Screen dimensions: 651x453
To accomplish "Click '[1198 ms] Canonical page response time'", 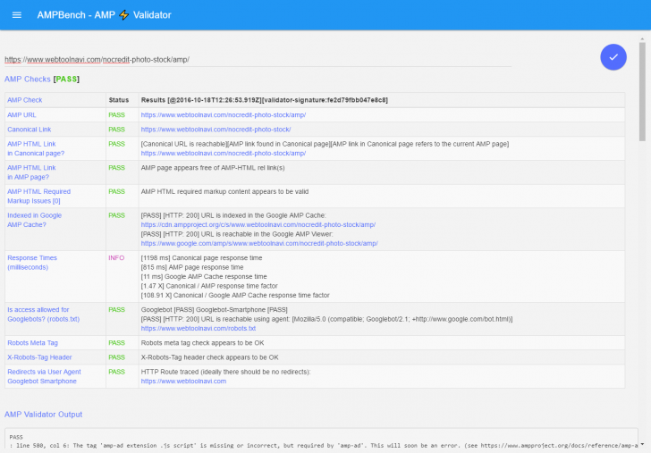I will (x=201, y=257).
